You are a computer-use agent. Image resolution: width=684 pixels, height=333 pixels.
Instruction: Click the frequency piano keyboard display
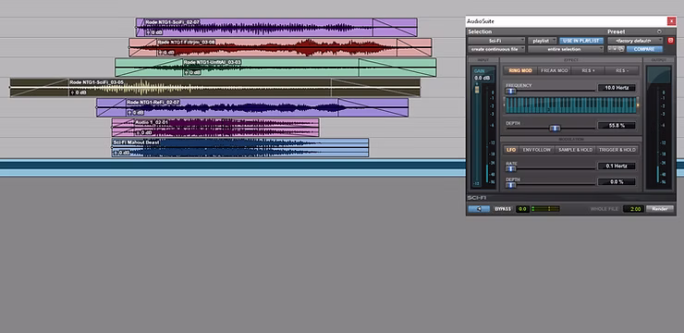tap(571, 105)
